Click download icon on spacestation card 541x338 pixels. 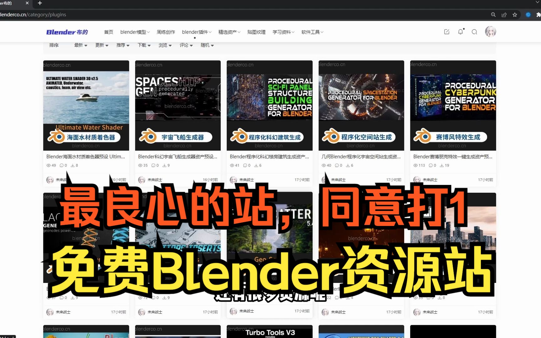point(348,165)
